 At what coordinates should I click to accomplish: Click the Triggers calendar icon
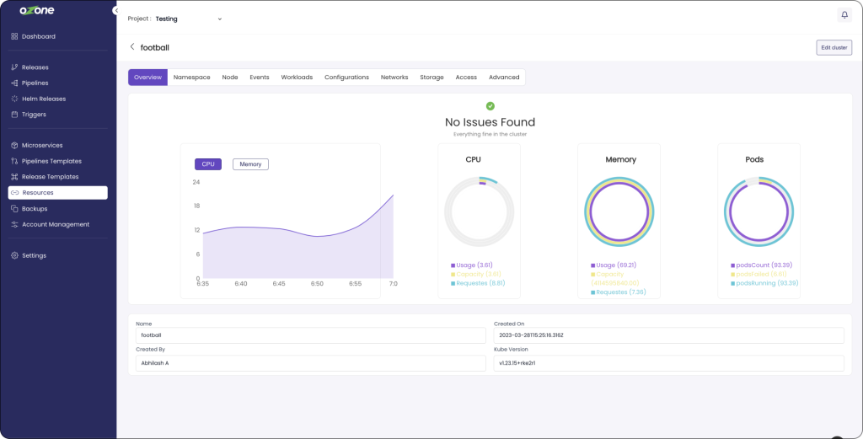(x=14, y=115)
